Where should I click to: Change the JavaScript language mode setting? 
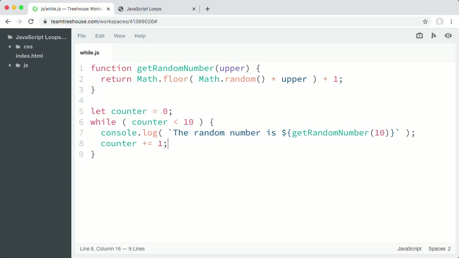(409, 249)
